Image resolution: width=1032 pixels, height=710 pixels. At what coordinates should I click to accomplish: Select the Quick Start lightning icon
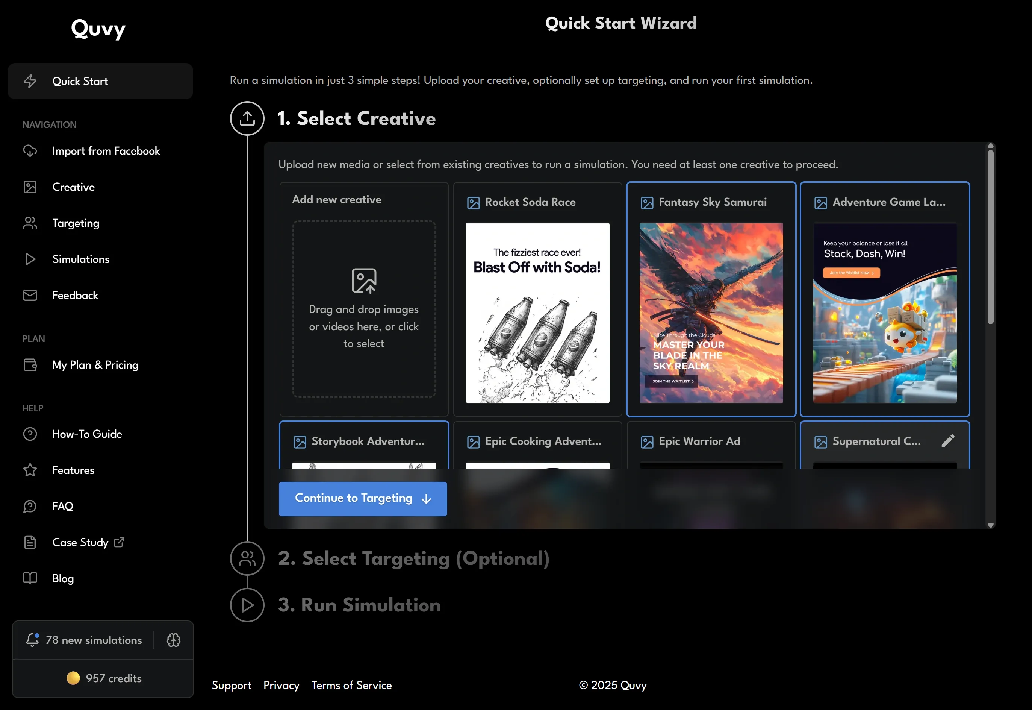(30, 81)
